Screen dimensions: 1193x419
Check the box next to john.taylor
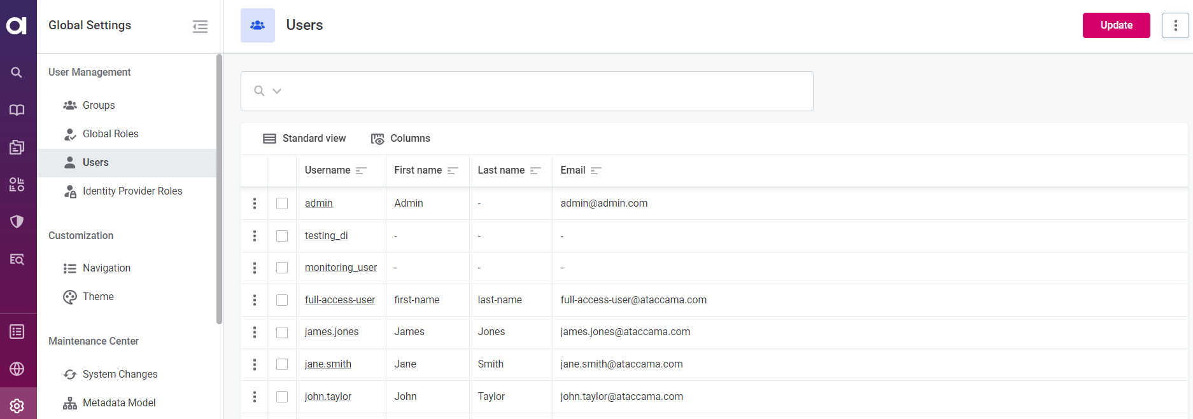[282, 397]
